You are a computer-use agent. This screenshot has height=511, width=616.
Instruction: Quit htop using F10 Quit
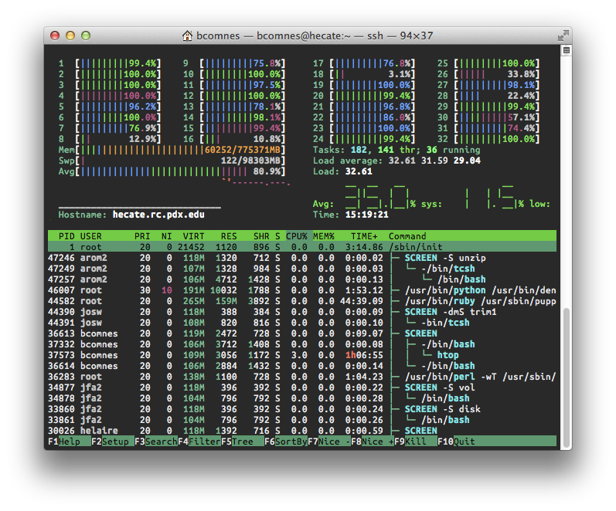(x=456, y=442)
